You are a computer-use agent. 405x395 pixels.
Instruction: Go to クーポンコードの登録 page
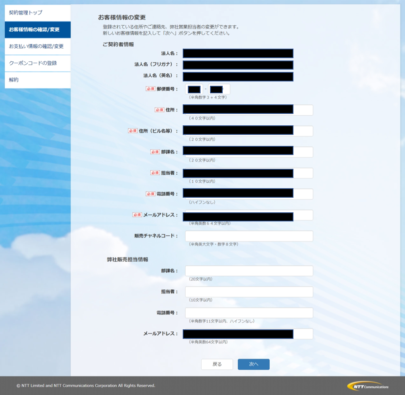coord(38,63)
